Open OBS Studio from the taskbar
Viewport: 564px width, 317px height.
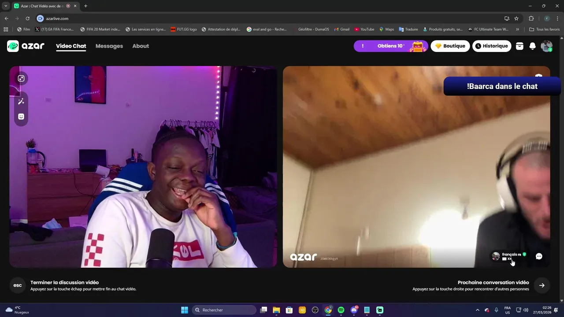tap(315, 310)
